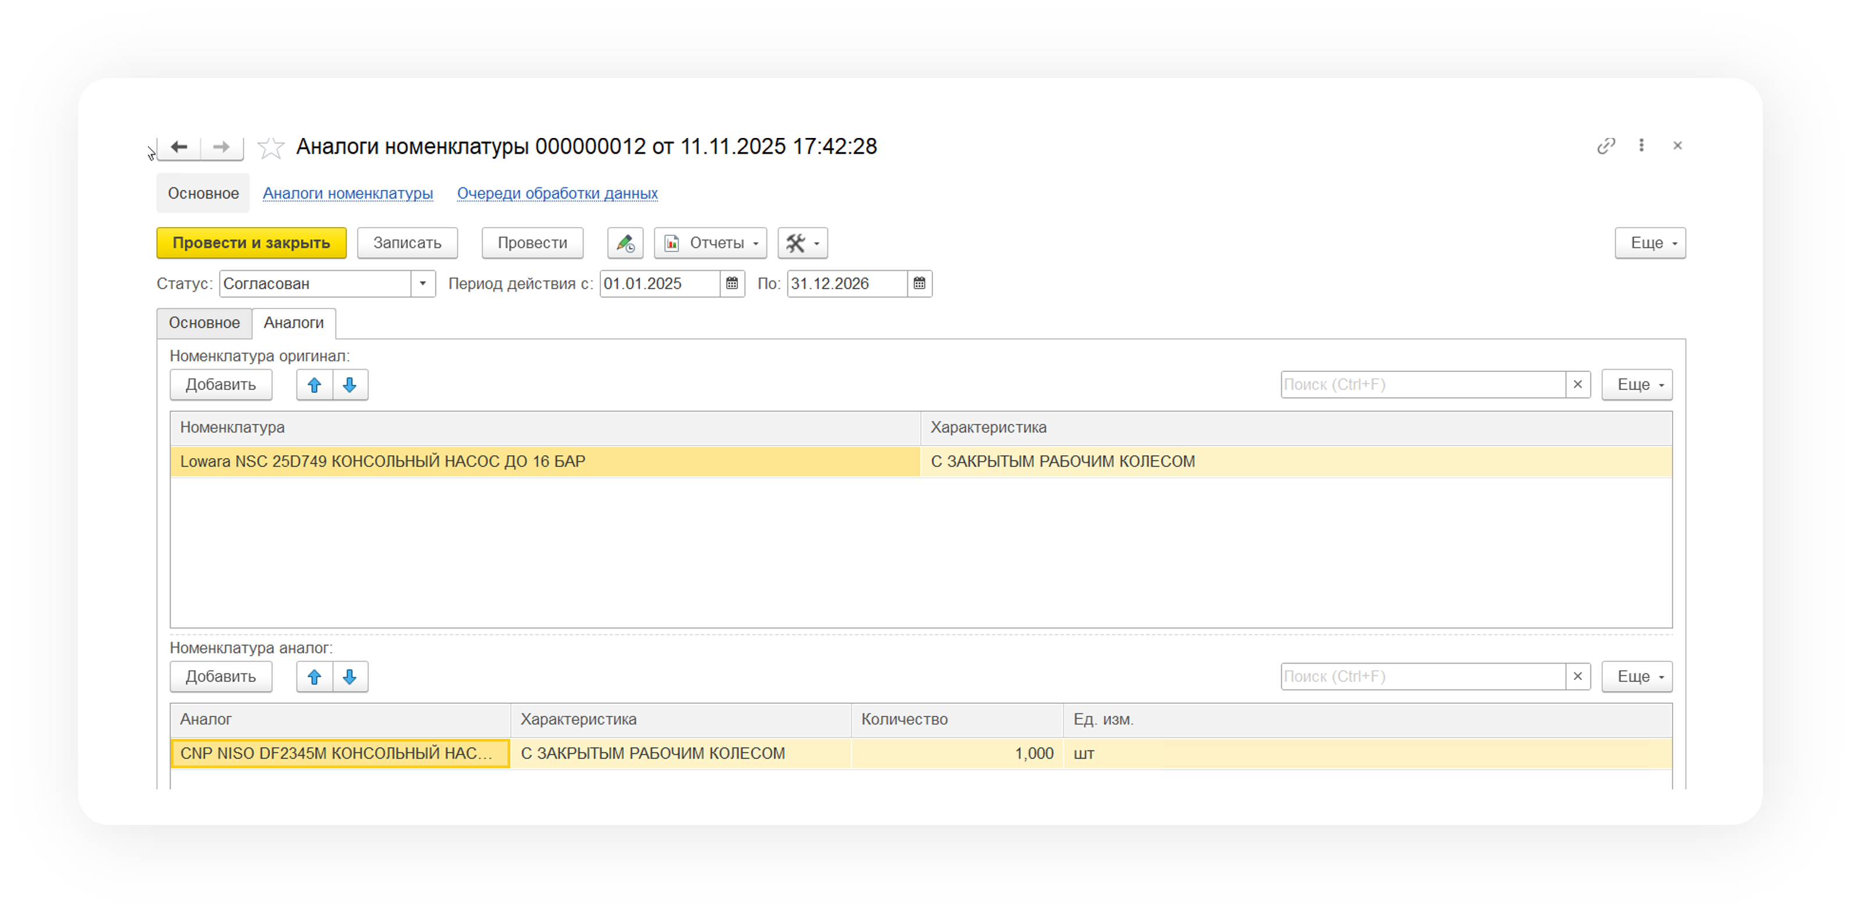Click the pencil edit icon in toolbar
Image resolution: width=1852 pixels, height=914 pixels.
pyautogui.click(x=625, y=243)
